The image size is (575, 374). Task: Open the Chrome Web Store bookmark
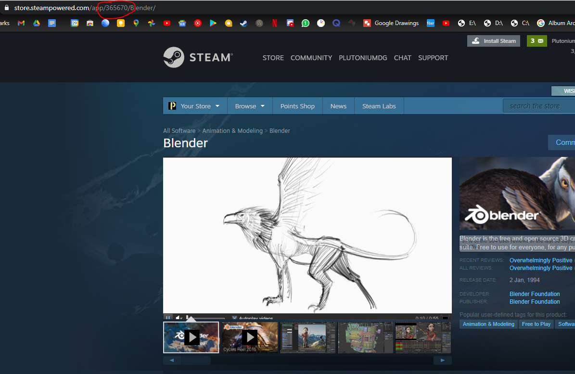pos(90,23)
